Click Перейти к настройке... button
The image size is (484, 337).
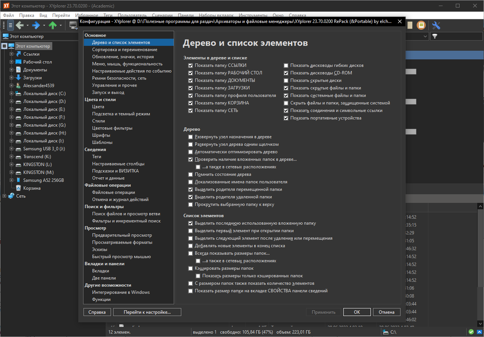147,312
